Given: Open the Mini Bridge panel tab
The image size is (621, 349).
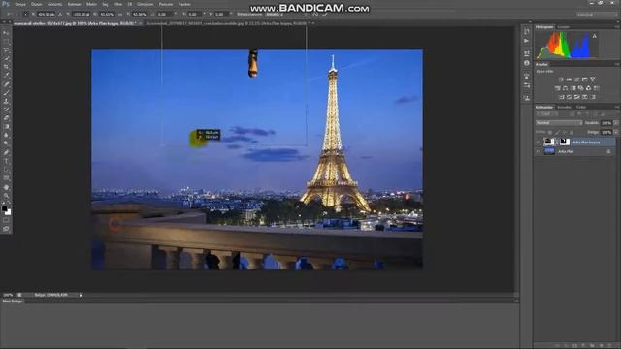Looking at the screenshot, I should (13, 301).
